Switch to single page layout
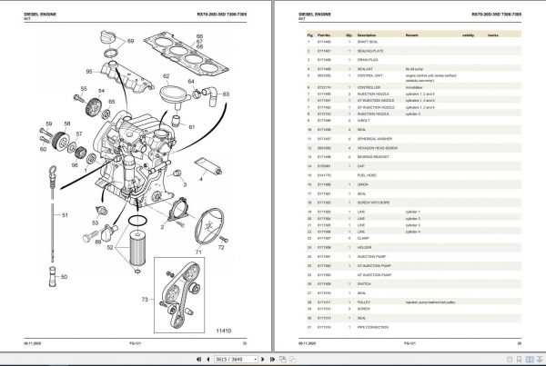The image size is (546, 366). [510, 359]
